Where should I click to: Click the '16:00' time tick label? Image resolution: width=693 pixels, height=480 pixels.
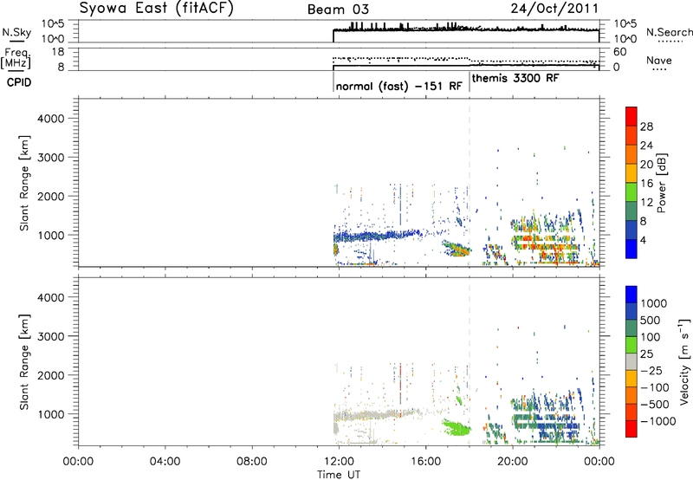pyautogui.click(x=425, y=462)
